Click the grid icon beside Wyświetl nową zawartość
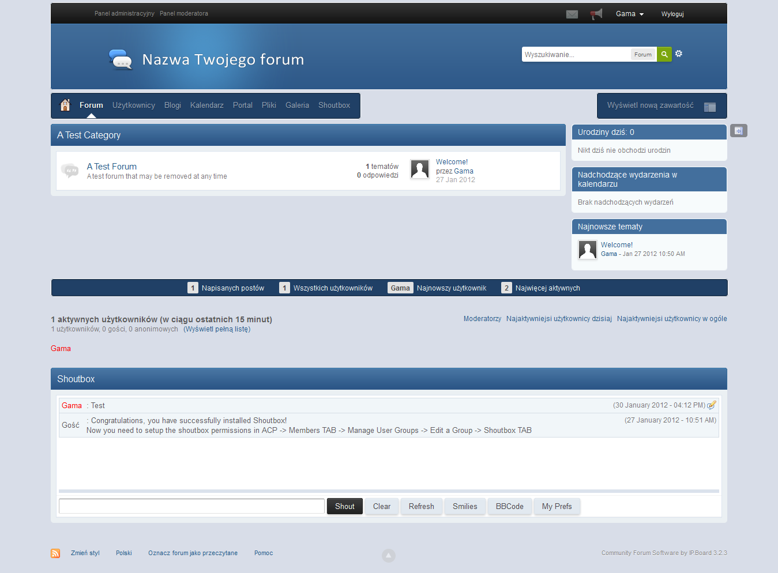Image resolution: width=778 pixels, height=573 pixels. point(710,106)
